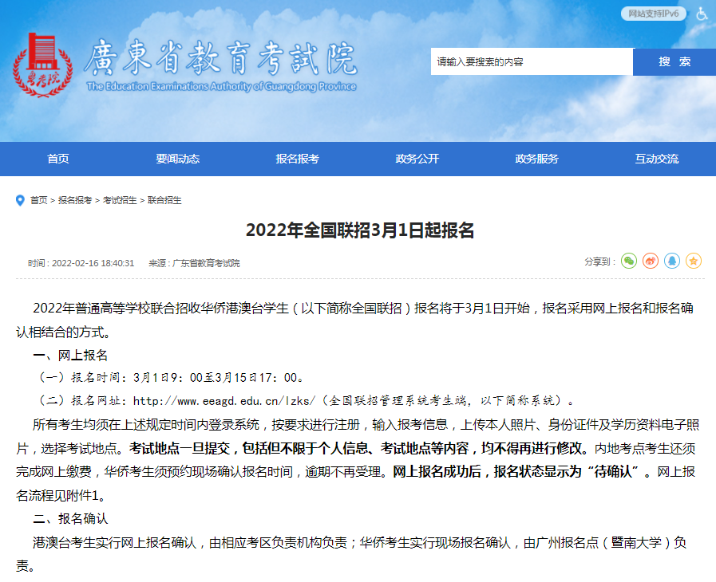This screenshot has height=582, width=716.
Task: Open the 互动交流 navigation item
Action: click(657, 159)
